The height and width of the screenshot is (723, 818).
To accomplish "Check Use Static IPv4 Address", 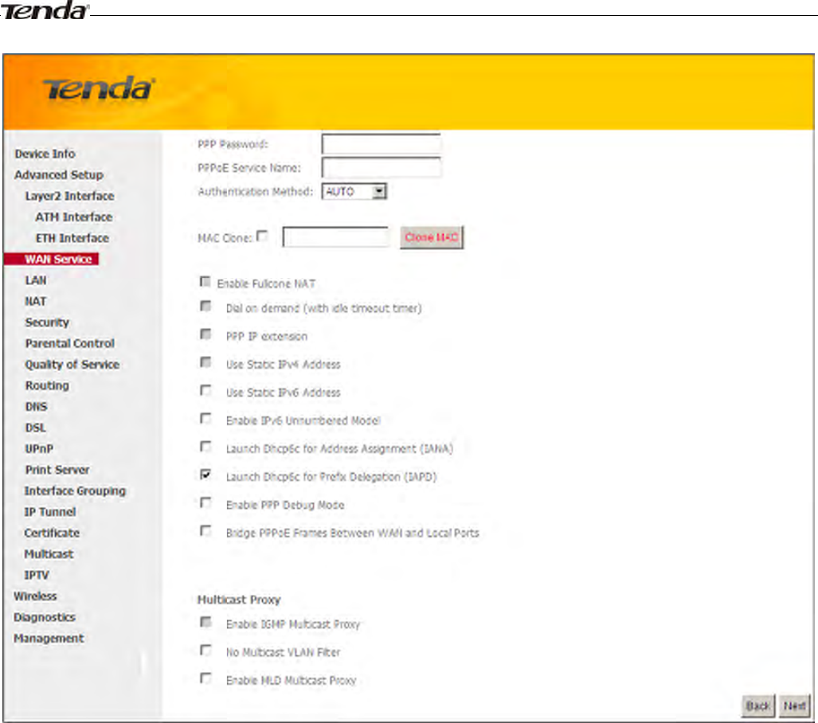I will 205,362.
